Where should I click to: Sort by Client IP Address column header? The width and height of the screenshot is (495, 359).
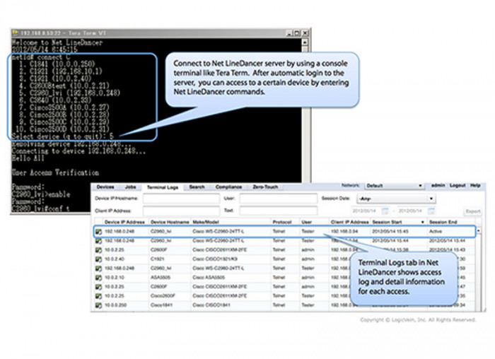tap(349, 223)
